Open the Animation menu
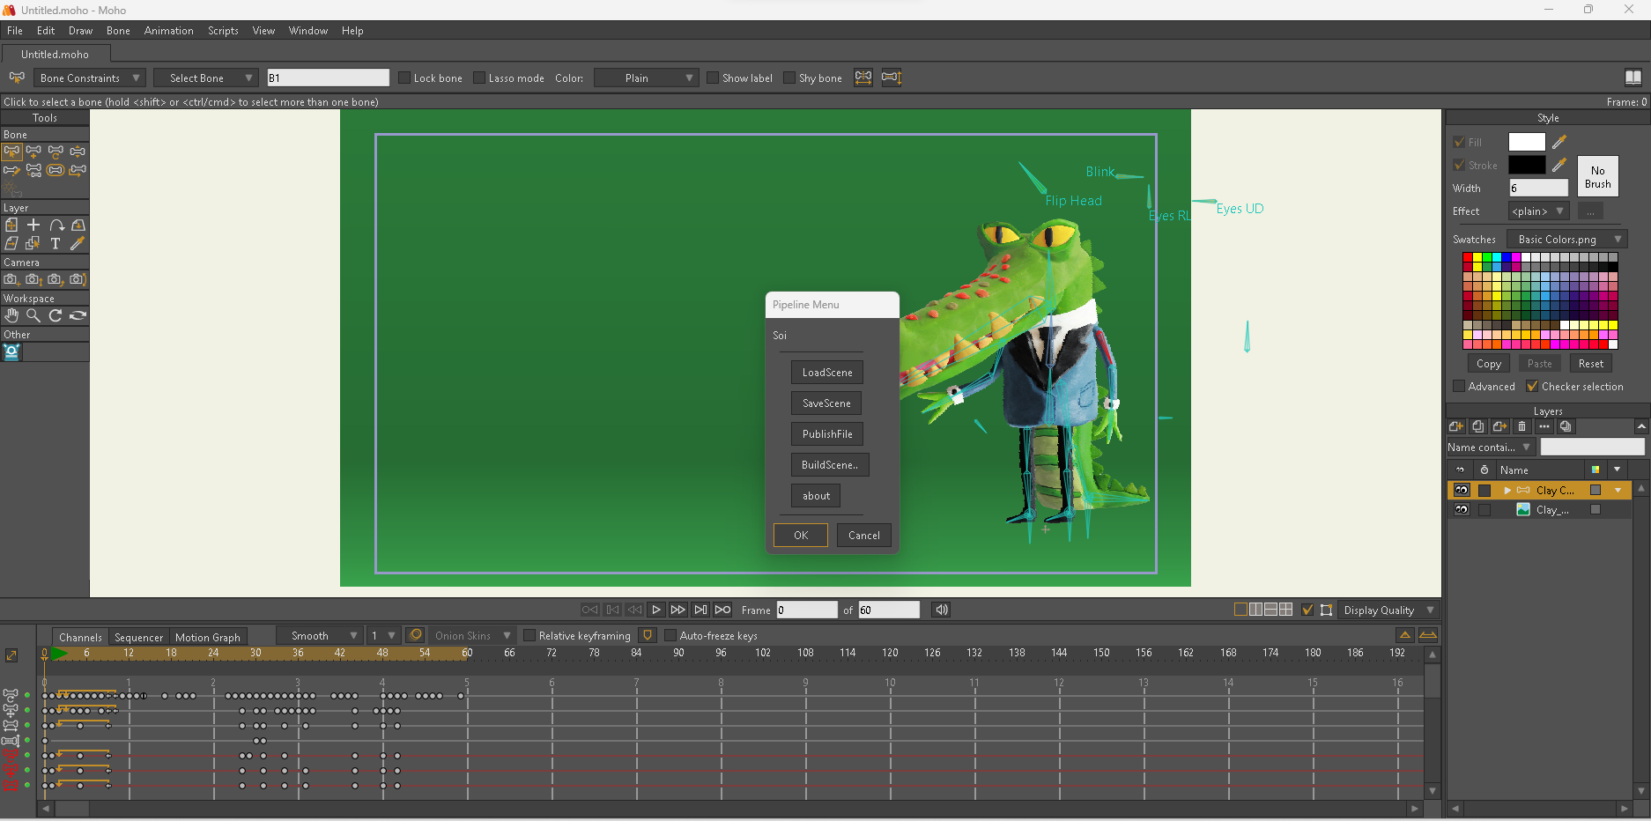1651x821 pixels. click(x=168, y=31)
